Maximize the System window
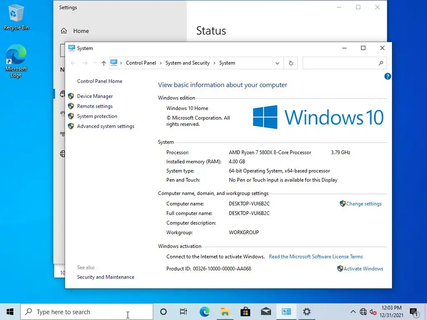This screenshot has width=427, height=320. [x=363, y=48]
